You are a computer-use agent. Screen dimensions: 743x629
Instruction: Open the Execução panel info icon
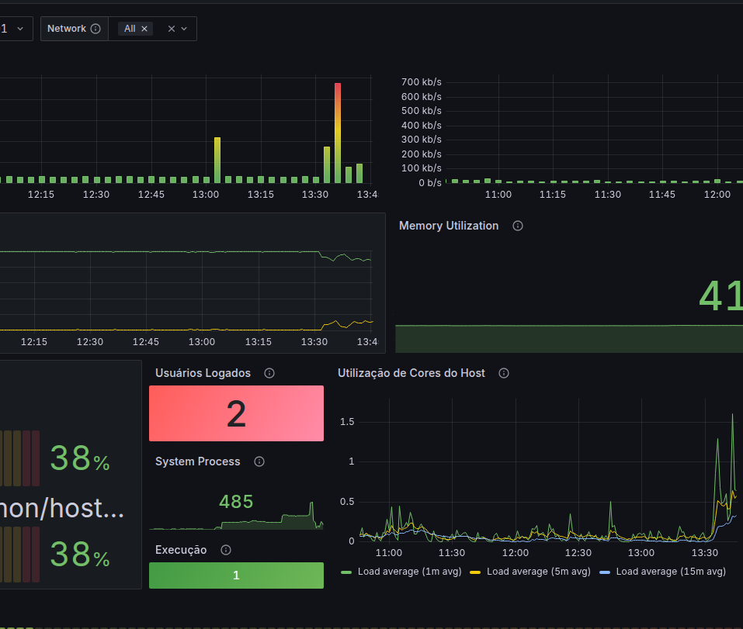(x=226, y=550)
